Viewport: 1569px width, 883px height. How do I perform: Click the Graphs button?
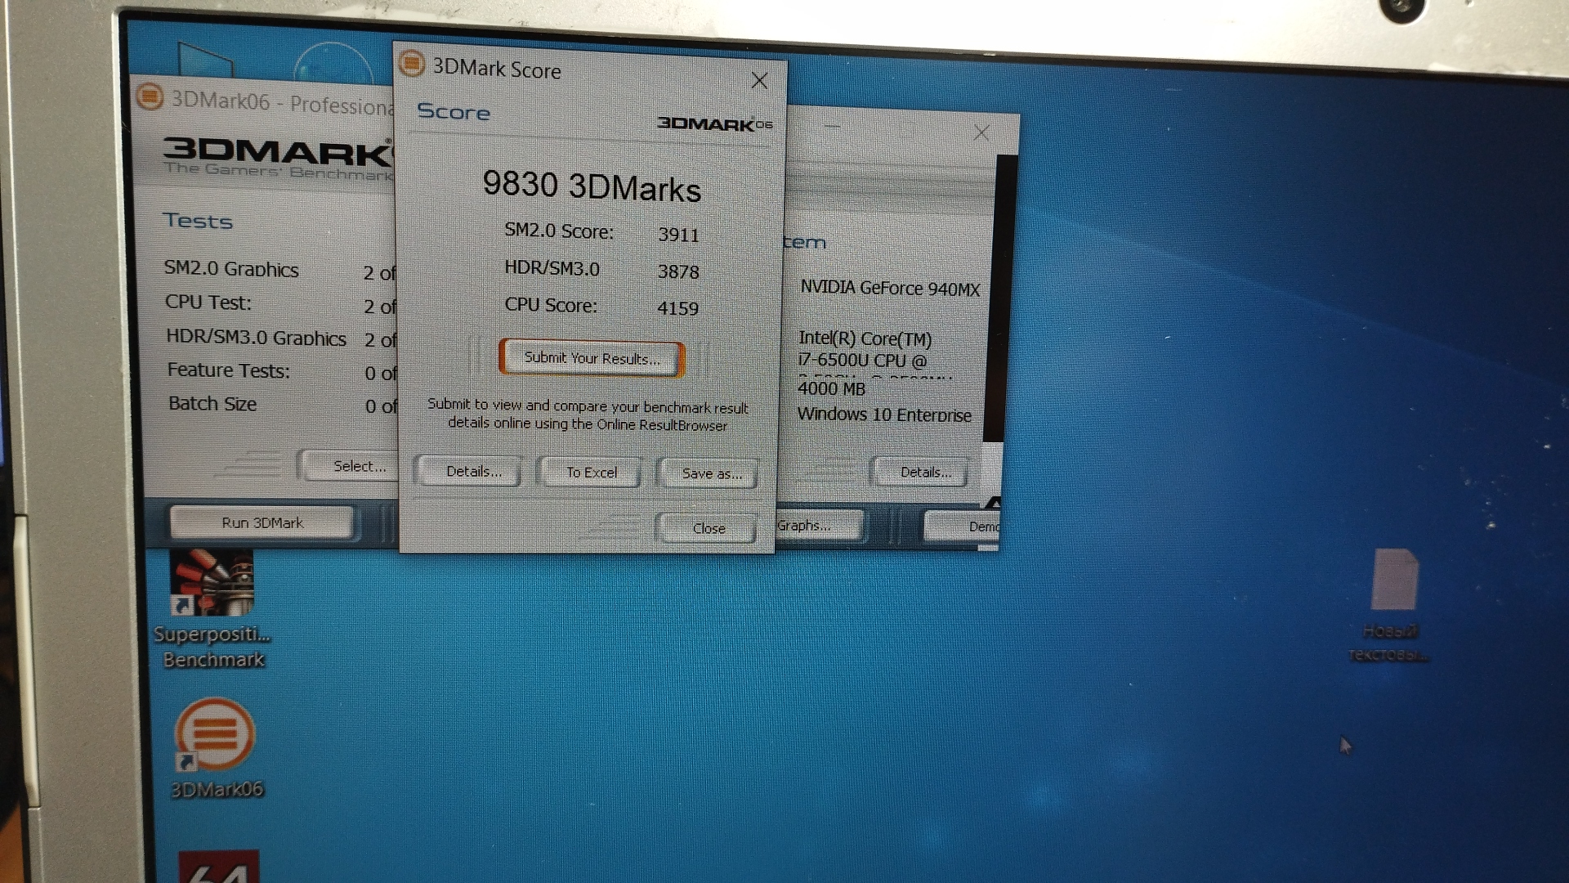click(x=813, y=526)
